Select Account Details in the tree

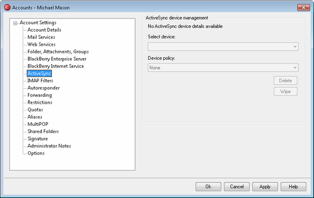click(x=44, y=30)
